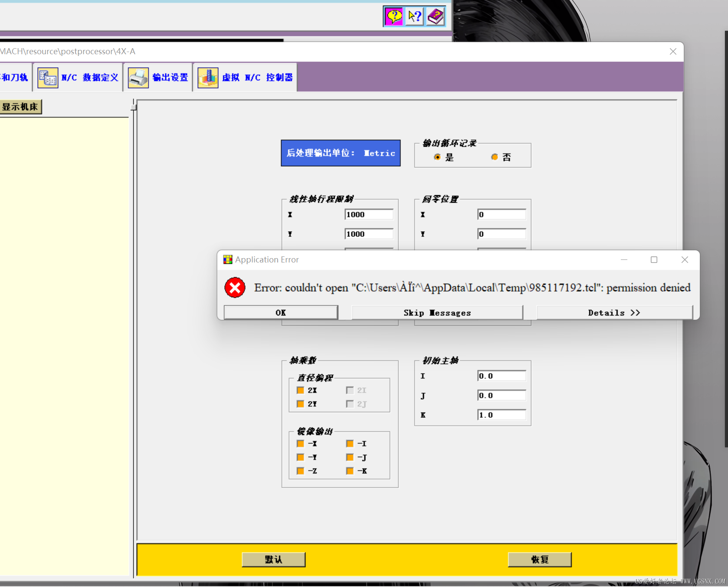Image resolution: width=728 pixels, height=587 pixels.
Task: Click the 后处理输出单位 Metric button
Action: [x=341, y=153]
